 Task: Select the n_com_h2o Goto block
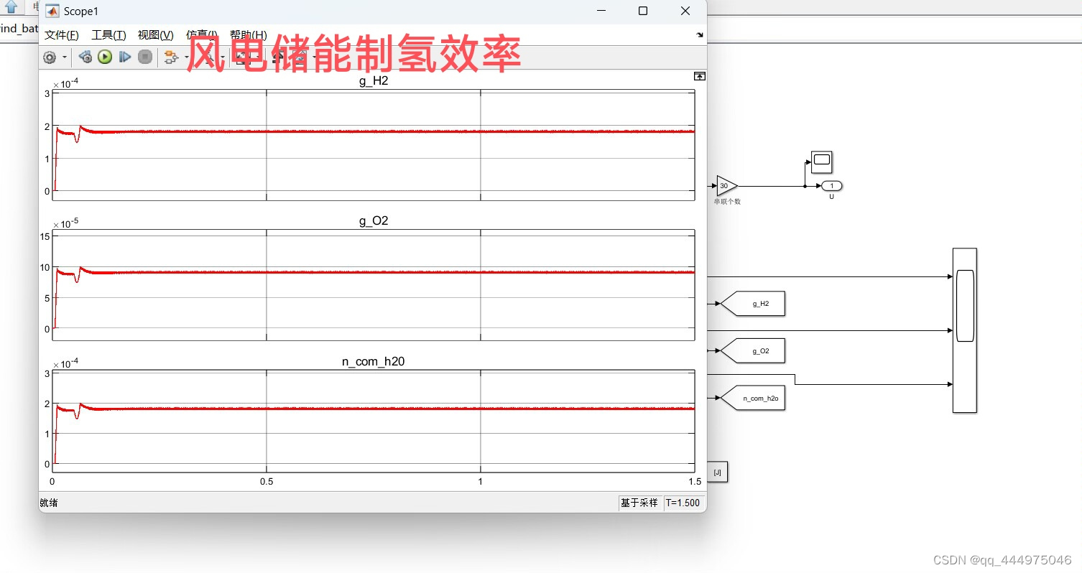pyautogui.click(x=752, y=398)
